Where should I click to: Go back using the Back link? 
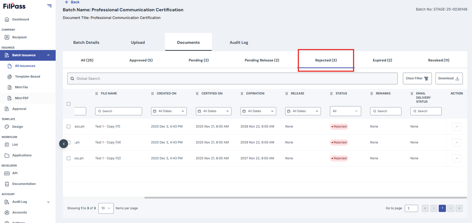pos(72,2)
